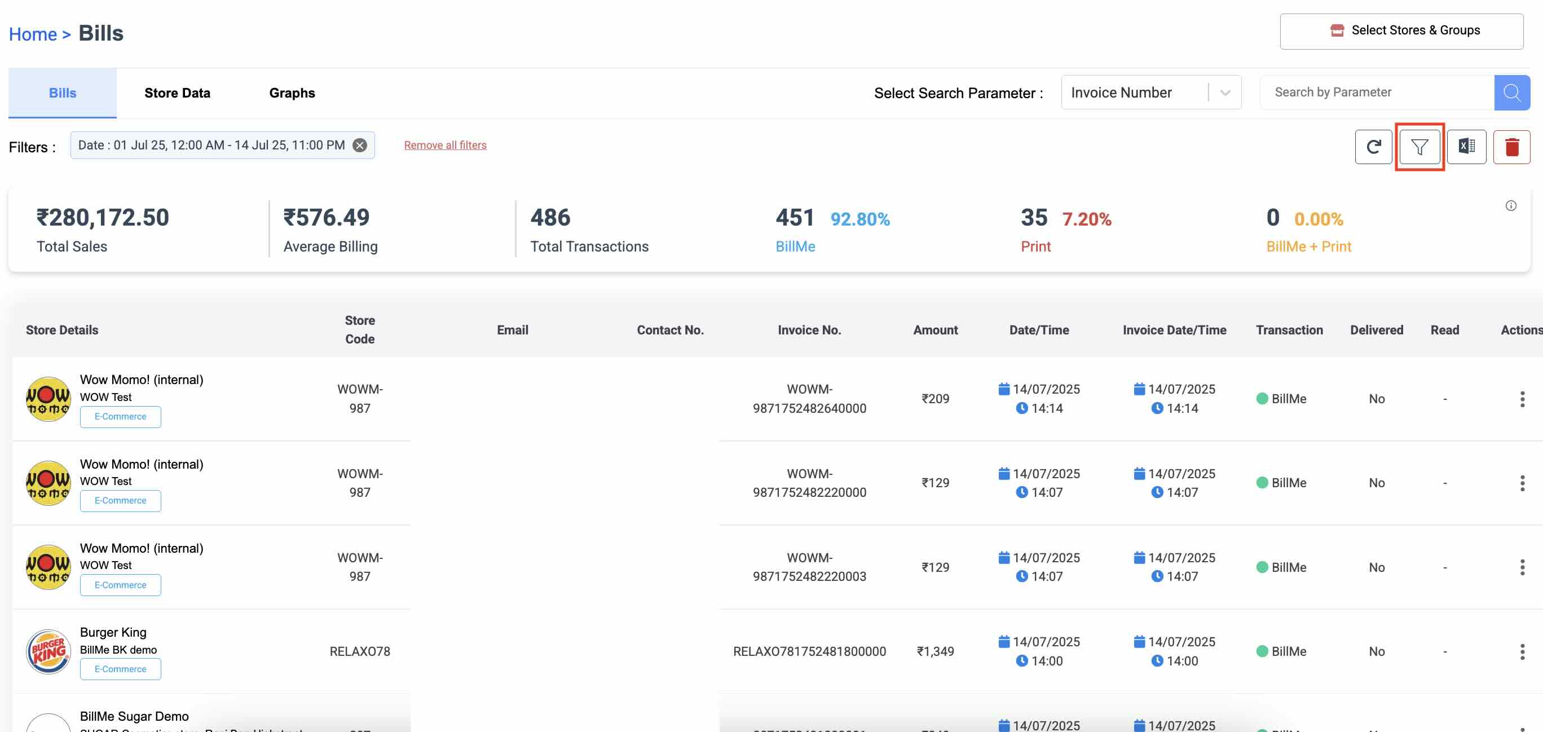
Task: Switch to the Store Data tab
Action: click(177, 94)
